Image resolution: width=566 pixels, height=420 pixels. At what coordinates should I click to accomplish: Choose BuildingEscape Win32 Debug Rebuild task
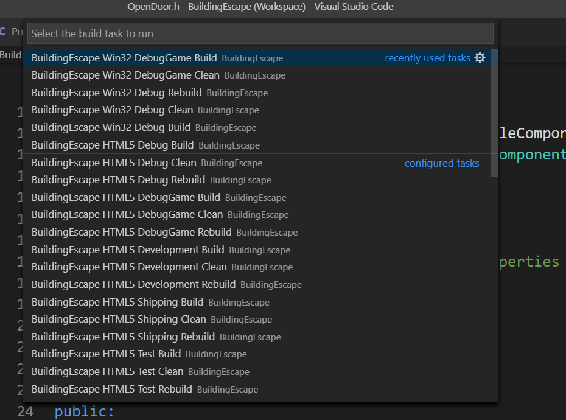pyautogui.click(x=116, y=93)
